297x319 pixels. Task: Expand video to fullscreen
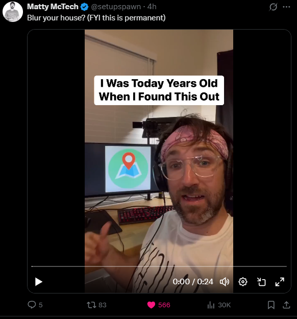pos(280,282)
